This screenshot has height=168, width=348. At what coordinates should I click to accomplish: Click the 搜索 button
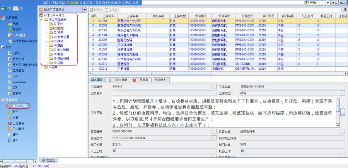click(334, 3)
